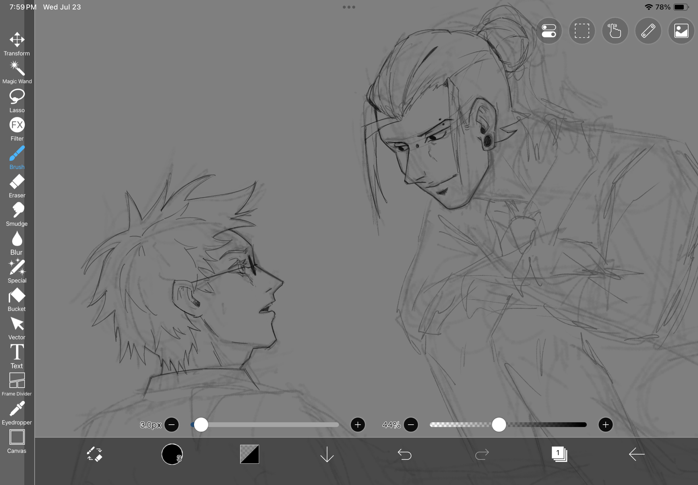The height and width of the screenshot is (485, 698).
Task: Open the layers panel showing 1
Action: tap(559, 454)
